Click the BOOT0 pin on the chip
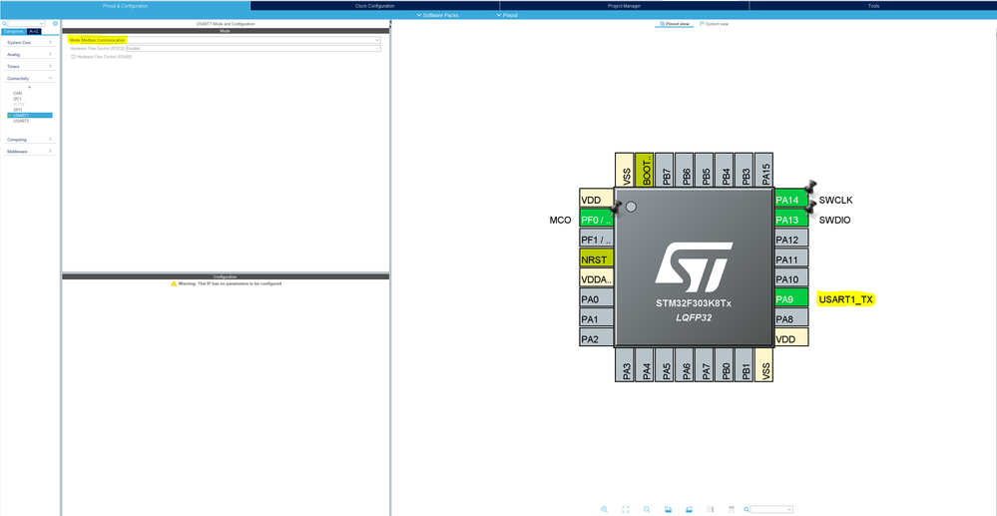This screenshot has width=997, height=516. coord(645,170)
